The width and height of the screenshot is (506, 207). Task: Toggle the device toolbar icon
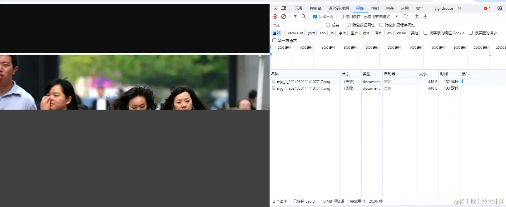284,8
